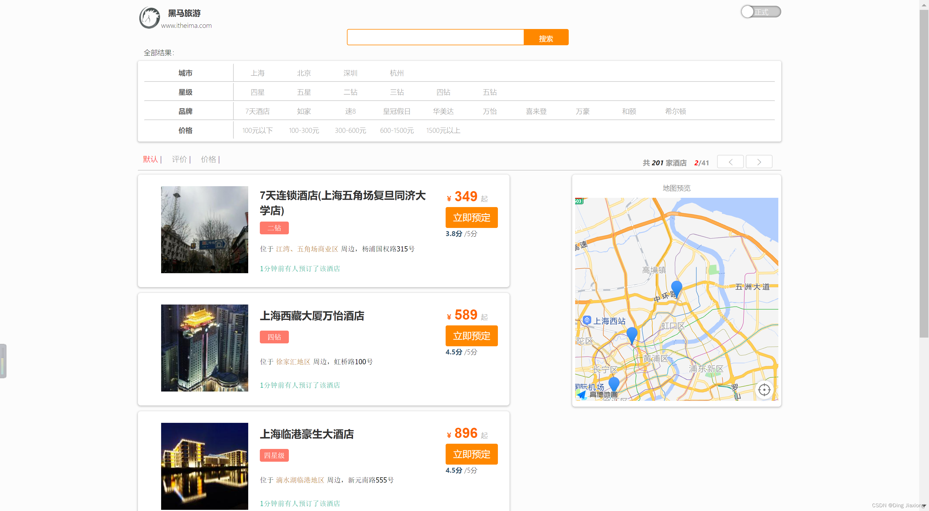
Task: Select star rating 四钻
Action: coord(443,92)
